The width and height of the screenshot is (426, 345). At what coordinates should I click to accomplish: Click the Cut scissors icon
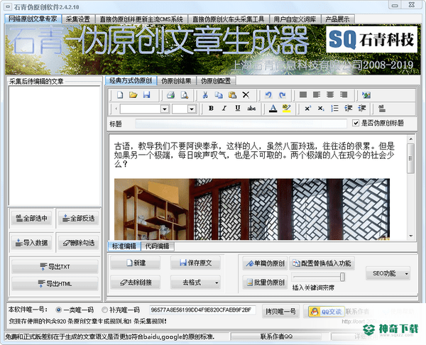205,95
